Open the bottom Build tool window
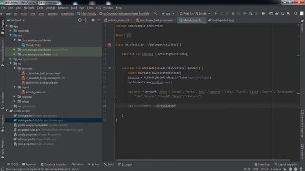Screen dimensions: 305x171 click(109, 164)
